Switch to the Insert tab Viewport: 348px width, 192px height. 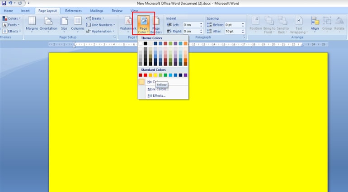(25, 11)
